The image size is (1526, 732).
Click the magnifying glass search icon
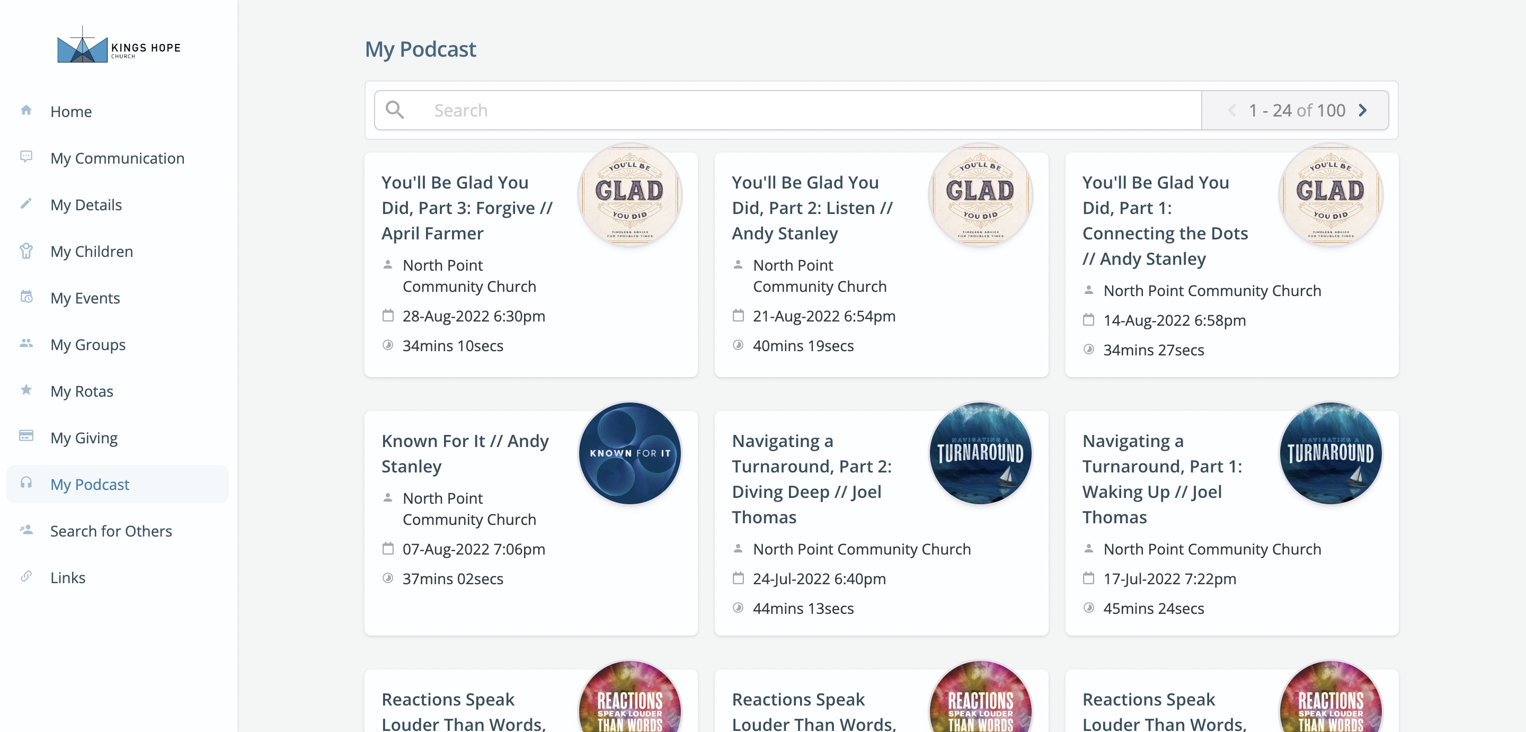(395, 110)
